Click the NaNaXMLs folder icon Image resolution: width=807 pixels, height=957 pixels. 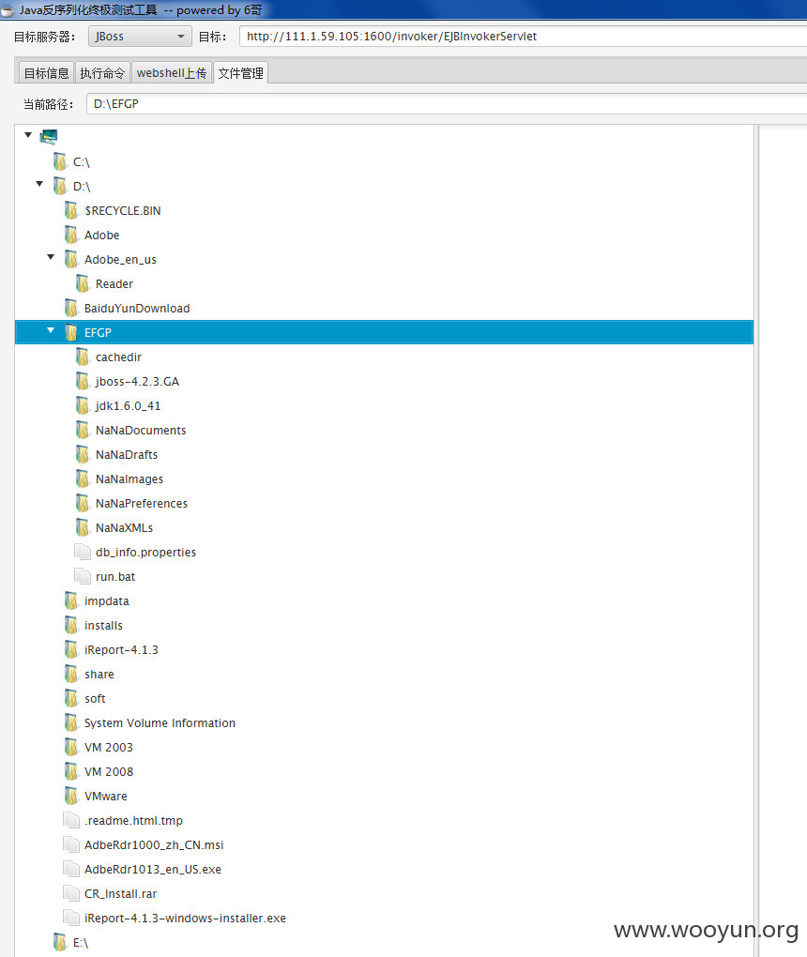83,528
